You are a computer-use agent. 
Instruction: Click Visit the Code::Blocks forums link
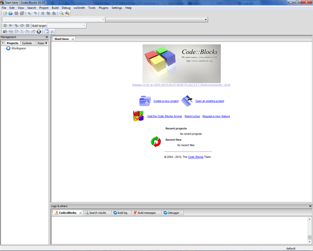coord(164,116)
